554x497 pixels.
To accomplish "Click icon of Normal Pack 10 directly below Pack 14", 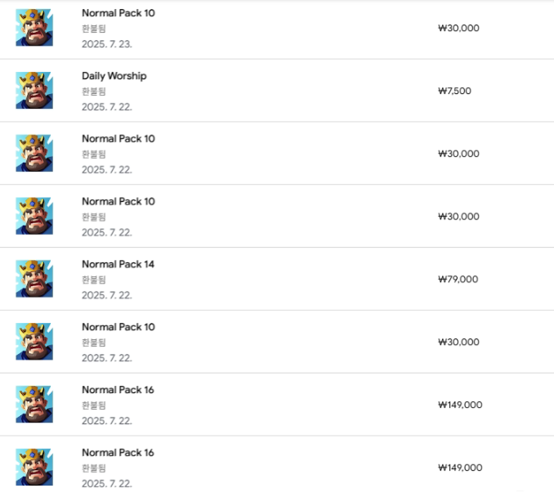I will pyautogui.click(x=34, y=342).
